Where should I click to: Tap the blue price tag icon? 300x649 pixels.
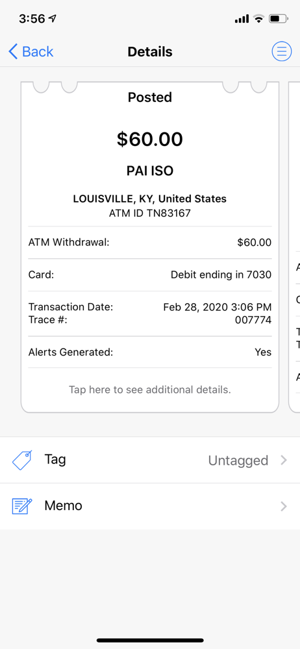(22, 460)
